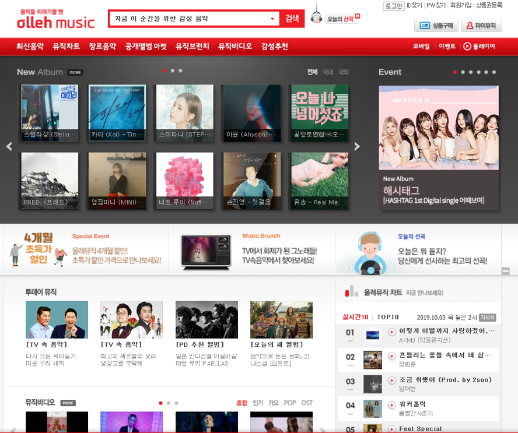The width and height of the screenshot is (518, 433).
Task: Open the 회원가입 link
Action: pos(460,5)
